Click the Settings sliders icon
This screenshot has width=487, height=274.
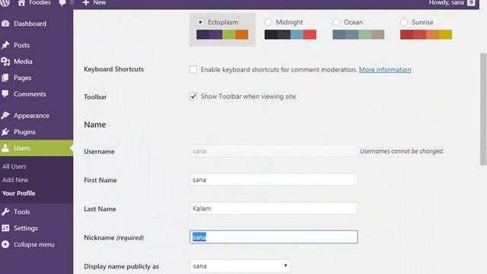5,228
